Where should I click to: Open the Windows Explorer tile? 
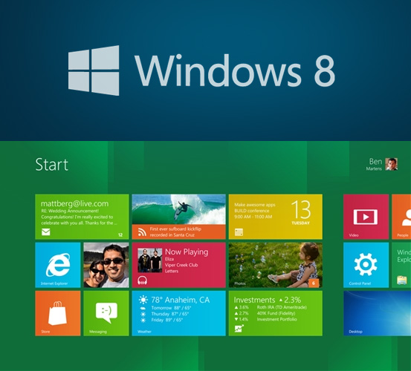[401, 265]
